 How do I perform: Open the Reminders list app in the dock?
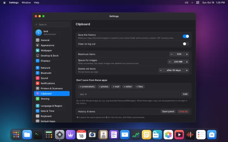click(x=201, y=135)
